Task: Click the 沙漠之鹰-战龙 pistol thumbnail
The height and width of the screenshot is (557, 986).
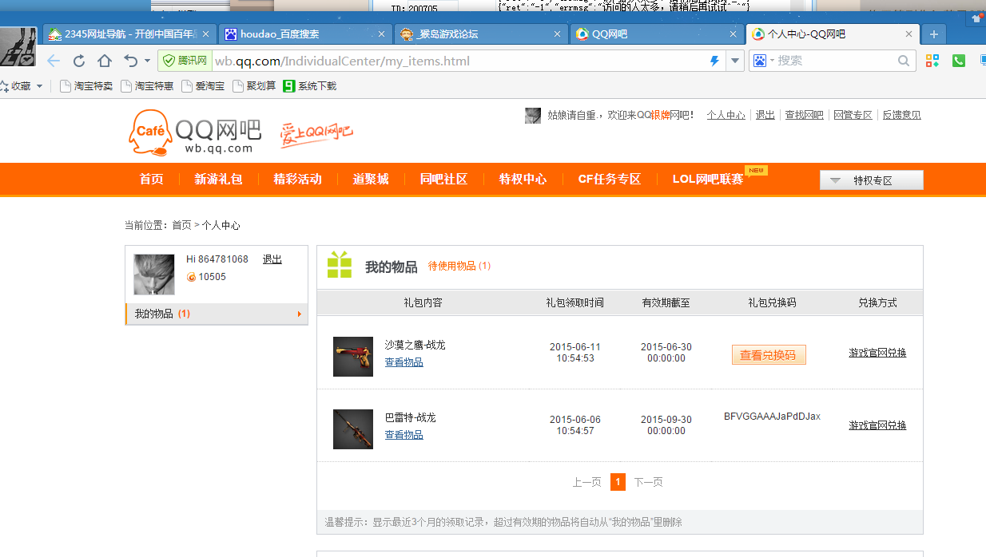Action: coord(353,357)
